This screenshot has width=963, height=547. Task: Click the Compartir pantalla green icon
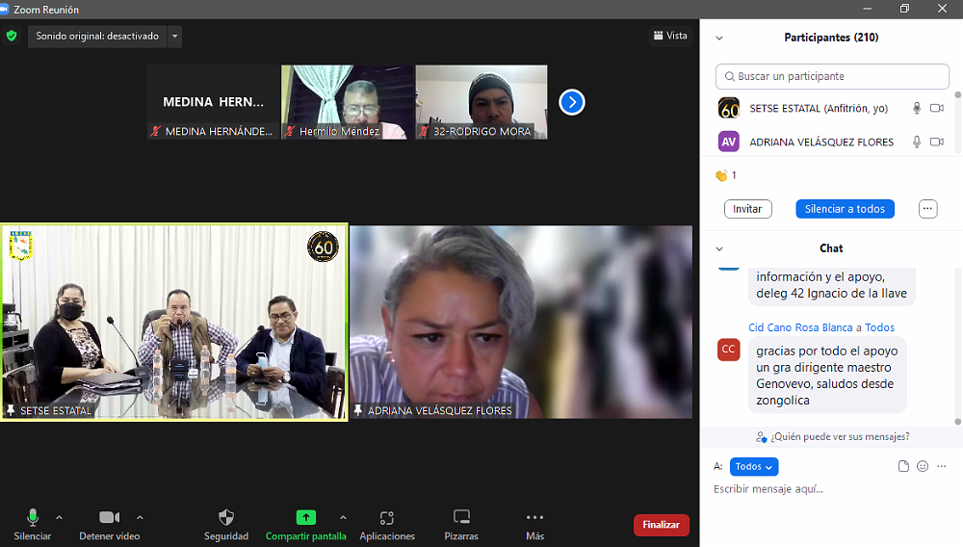[305, 518]
